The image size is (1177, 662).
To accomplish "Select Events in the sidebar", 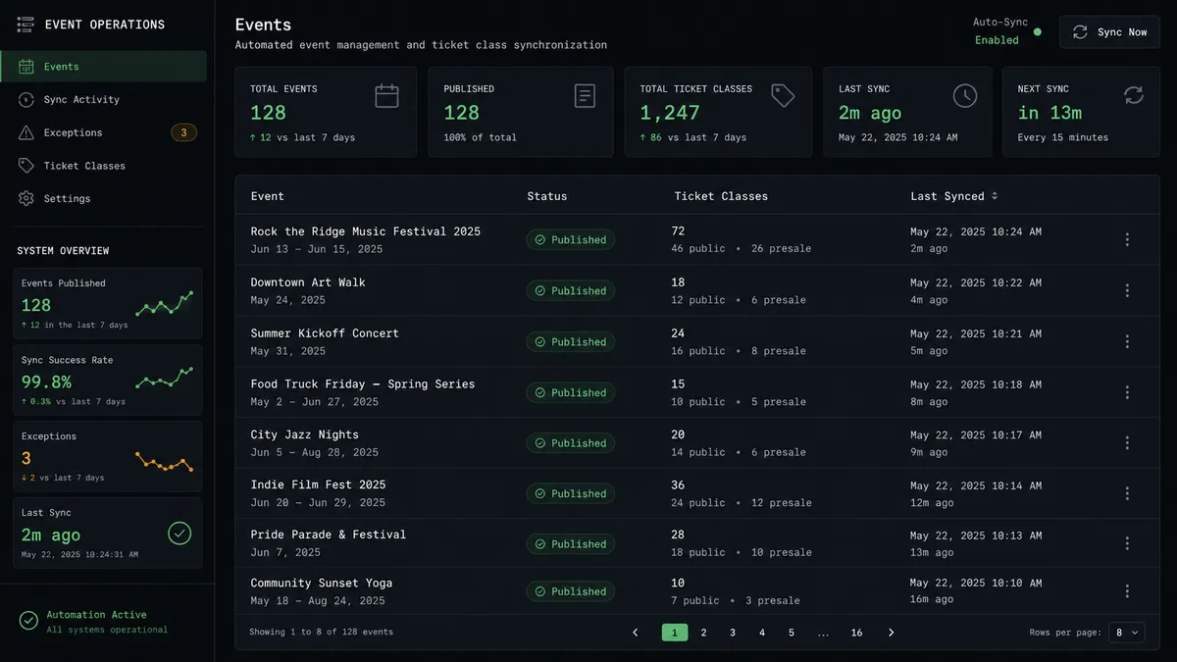I will tap(103, 67).
